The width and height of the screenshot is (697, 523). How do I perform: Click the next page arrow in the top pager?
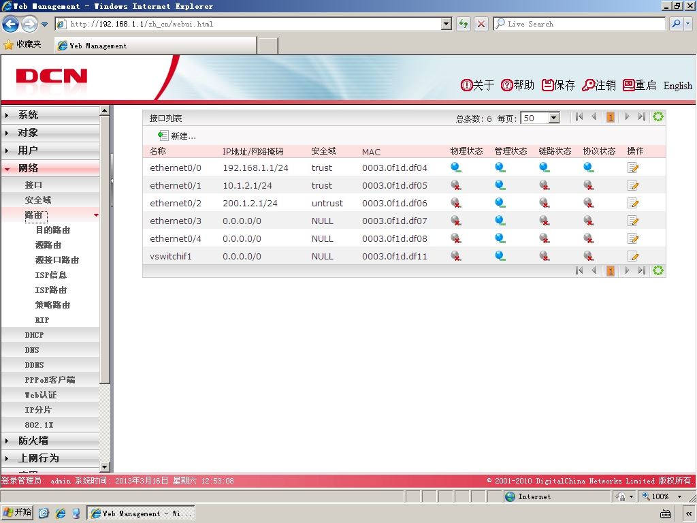click(x=627, y=117)
